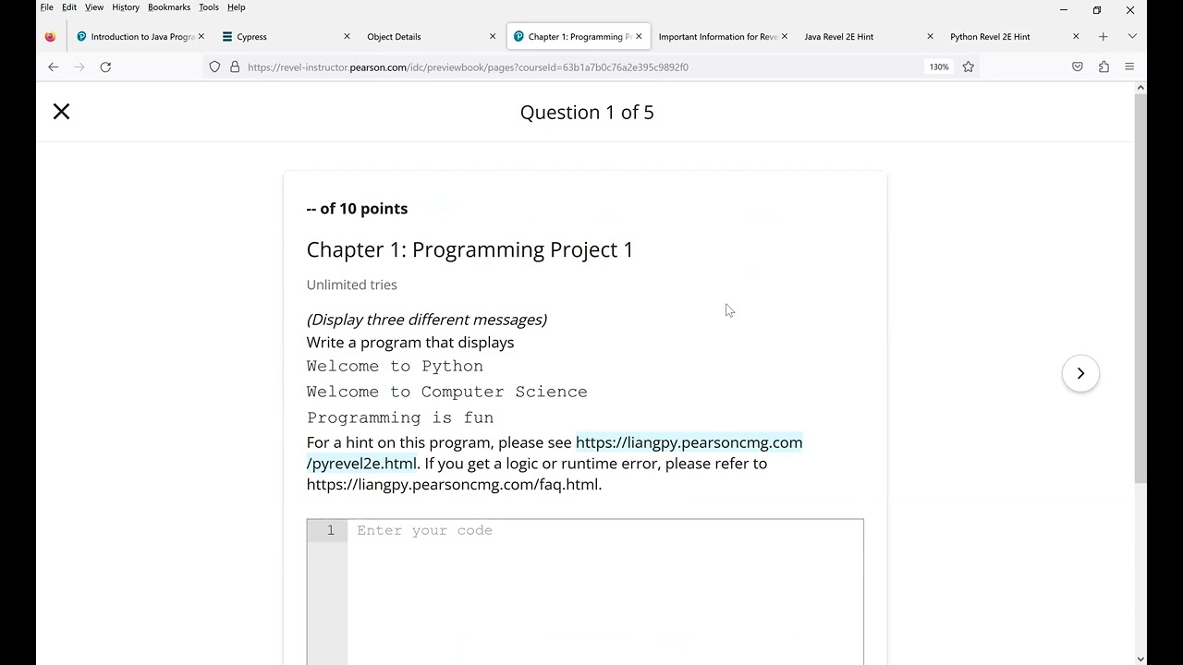Click the vertical page scrollbar
Image resolution: width=1183 pixels, height=665 pixels.
pyautogui.click(x=1140, y=286)
